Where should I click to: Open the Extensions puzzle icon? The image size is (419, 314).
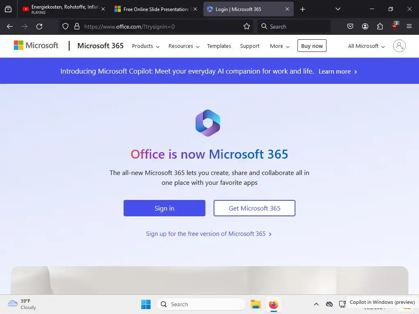380,26
